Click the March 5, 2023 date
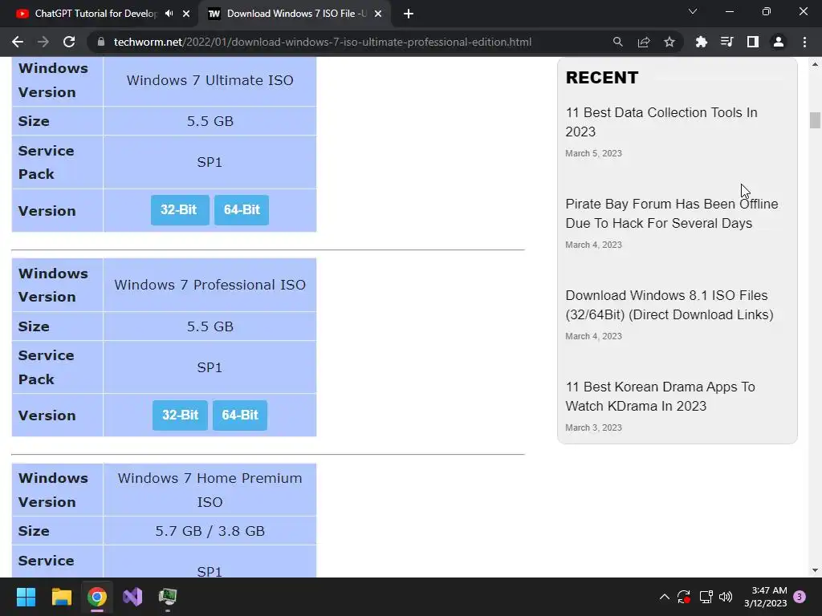Viewport: 822px width, 616px height. pos(593,153)
